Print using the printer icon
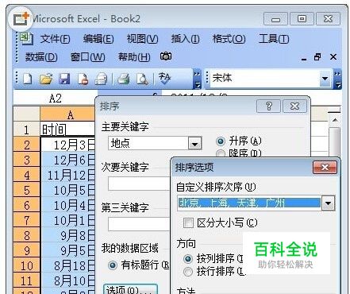Screen dimensions: 350x294 (x=123, y=79)
